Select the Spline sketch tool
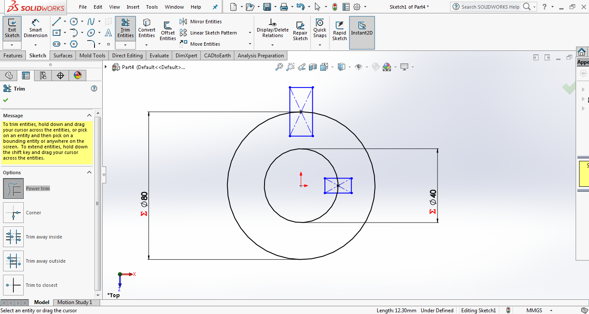Viewport: 589px width, 314px height. [91, 22]
